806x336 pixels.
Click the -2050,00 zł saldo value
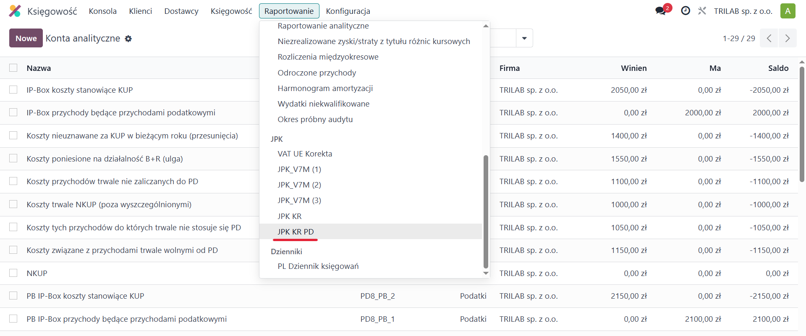coord(769,90)
